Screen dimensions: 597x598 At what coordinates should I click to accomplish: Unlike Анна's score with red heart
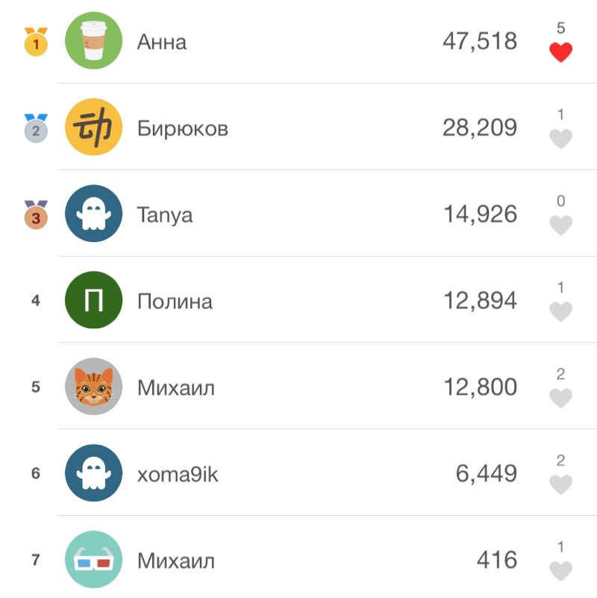click(560, 52)
